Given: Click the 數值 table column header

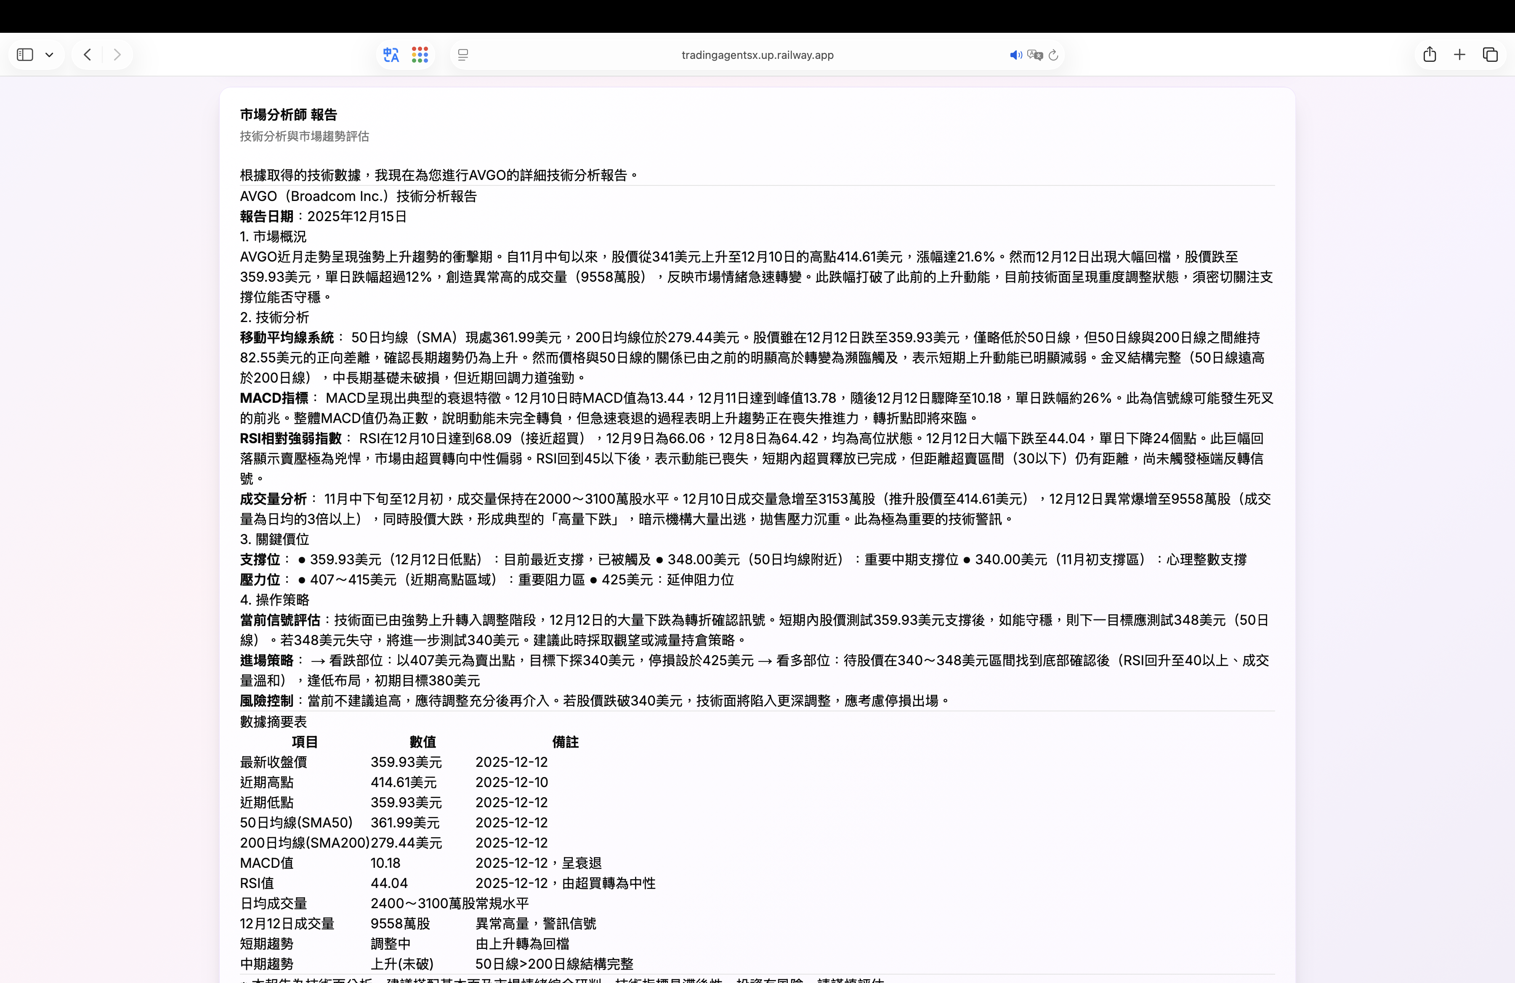Looking at the screenshot, I should pyautogui.click(x=423, y=742).
